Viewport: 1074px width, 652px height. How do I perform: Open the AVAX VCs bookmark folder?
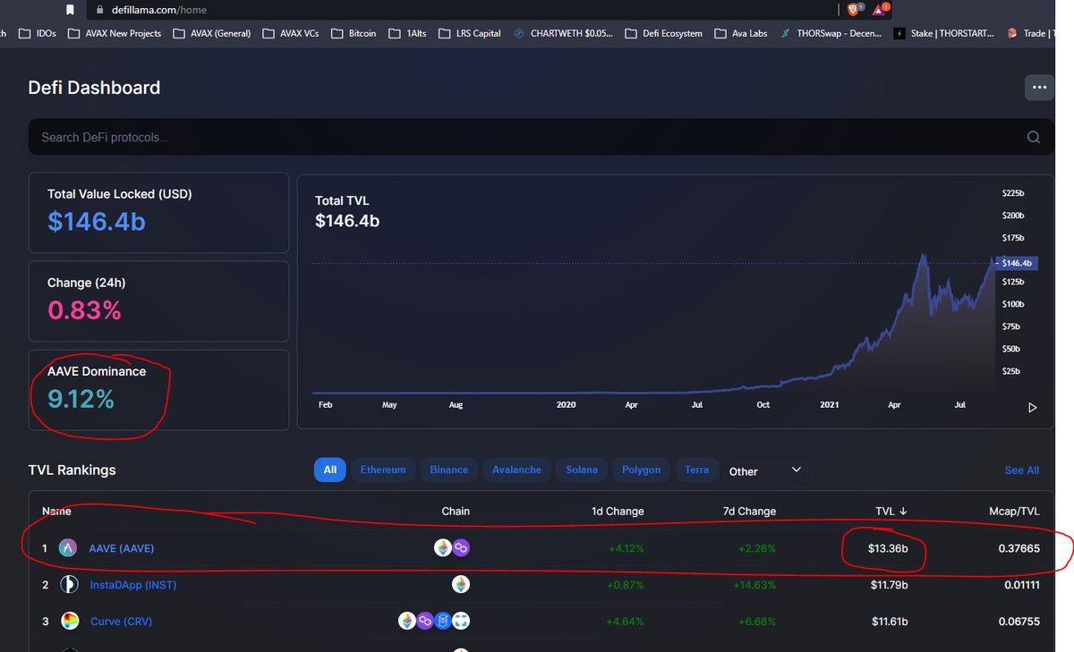(290, 33)
